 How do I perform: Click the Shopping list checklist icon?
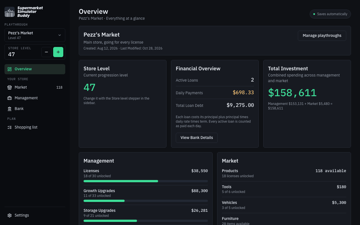coord(10,127)
